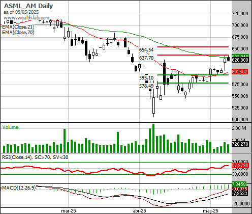Click the ASML_AM Daily chart title

pos(28,6)
